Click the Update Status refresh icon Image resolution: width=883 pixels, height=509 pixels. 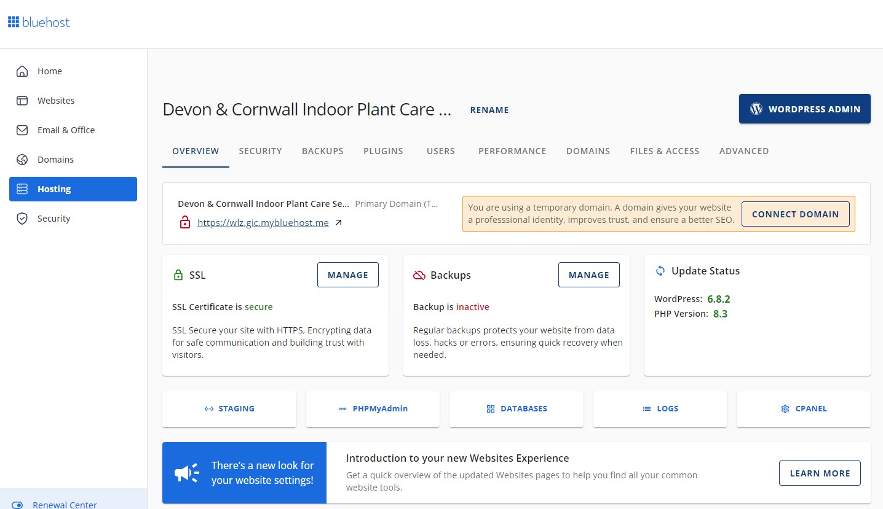click(x=660, y=271)
